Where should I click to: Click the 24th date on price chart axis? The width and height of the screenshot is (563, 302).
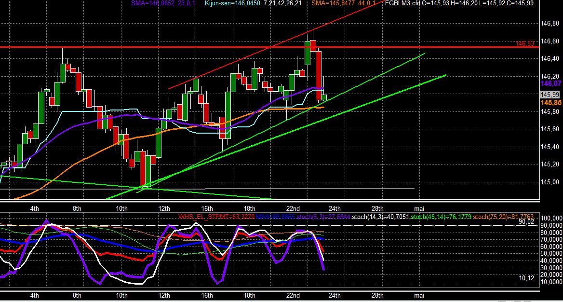(x=335, y=208)
